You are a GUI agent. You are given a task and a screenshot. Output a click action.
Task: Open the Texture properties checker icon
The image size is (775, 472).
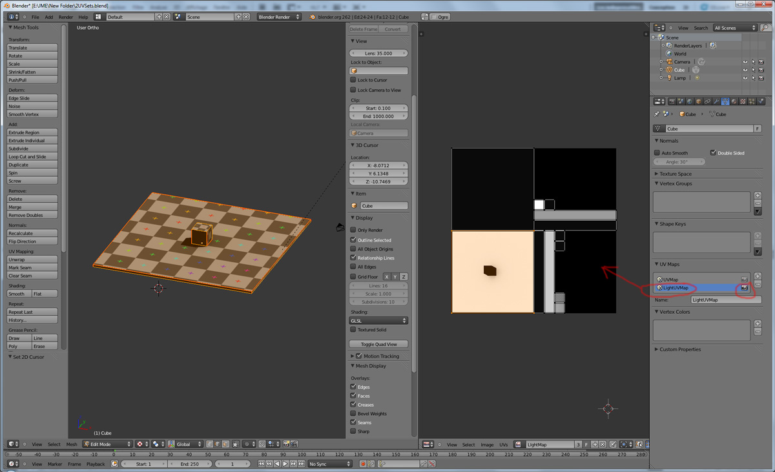pos(743,101)
